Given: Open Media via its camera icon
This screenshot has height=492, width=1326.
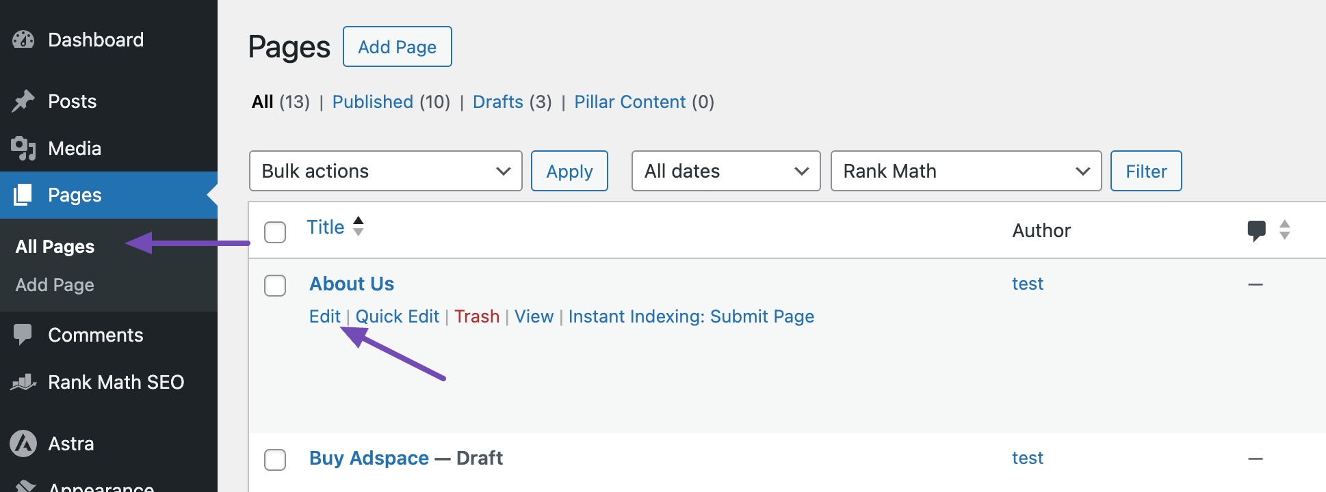Looking at the screenshot, I should coord(23,148).
